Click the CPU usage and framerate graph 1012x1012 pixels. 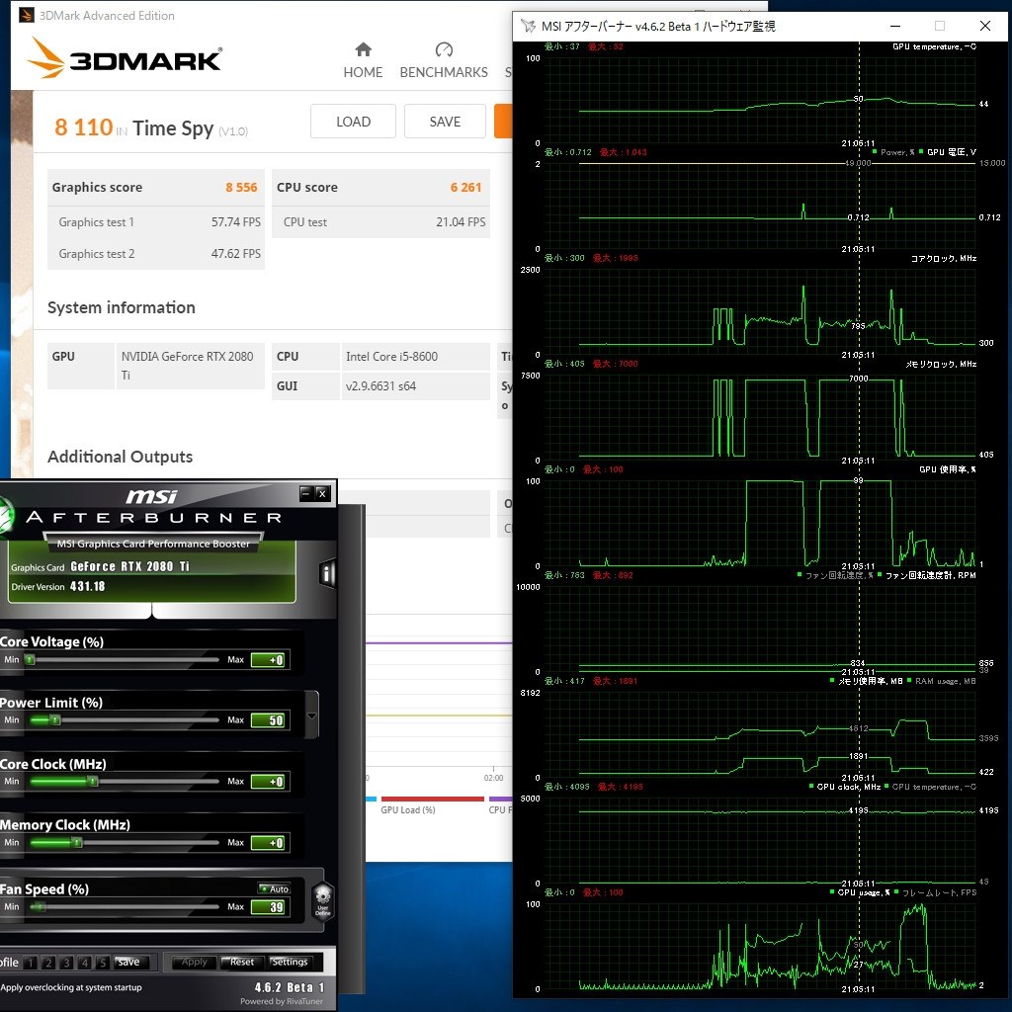pos(760,946)
